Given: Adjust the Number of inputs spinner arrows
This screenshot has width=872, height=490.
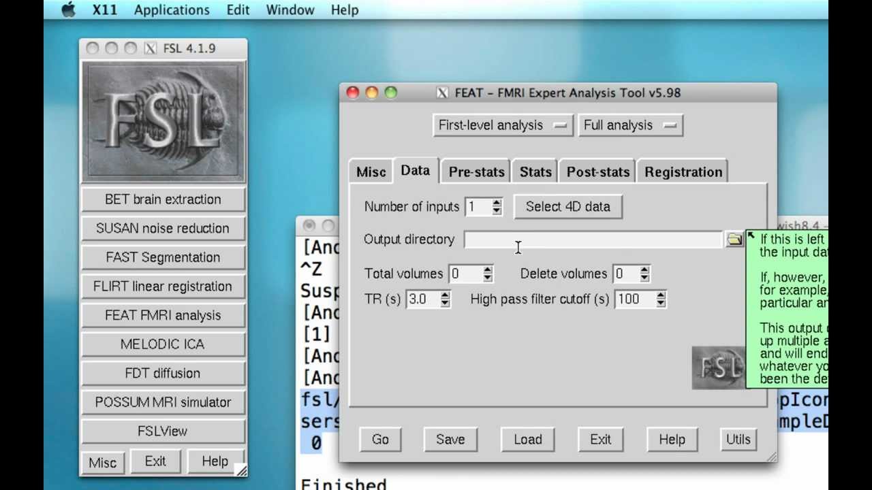Looking at the screenshot, I should [x=497, y=207].
